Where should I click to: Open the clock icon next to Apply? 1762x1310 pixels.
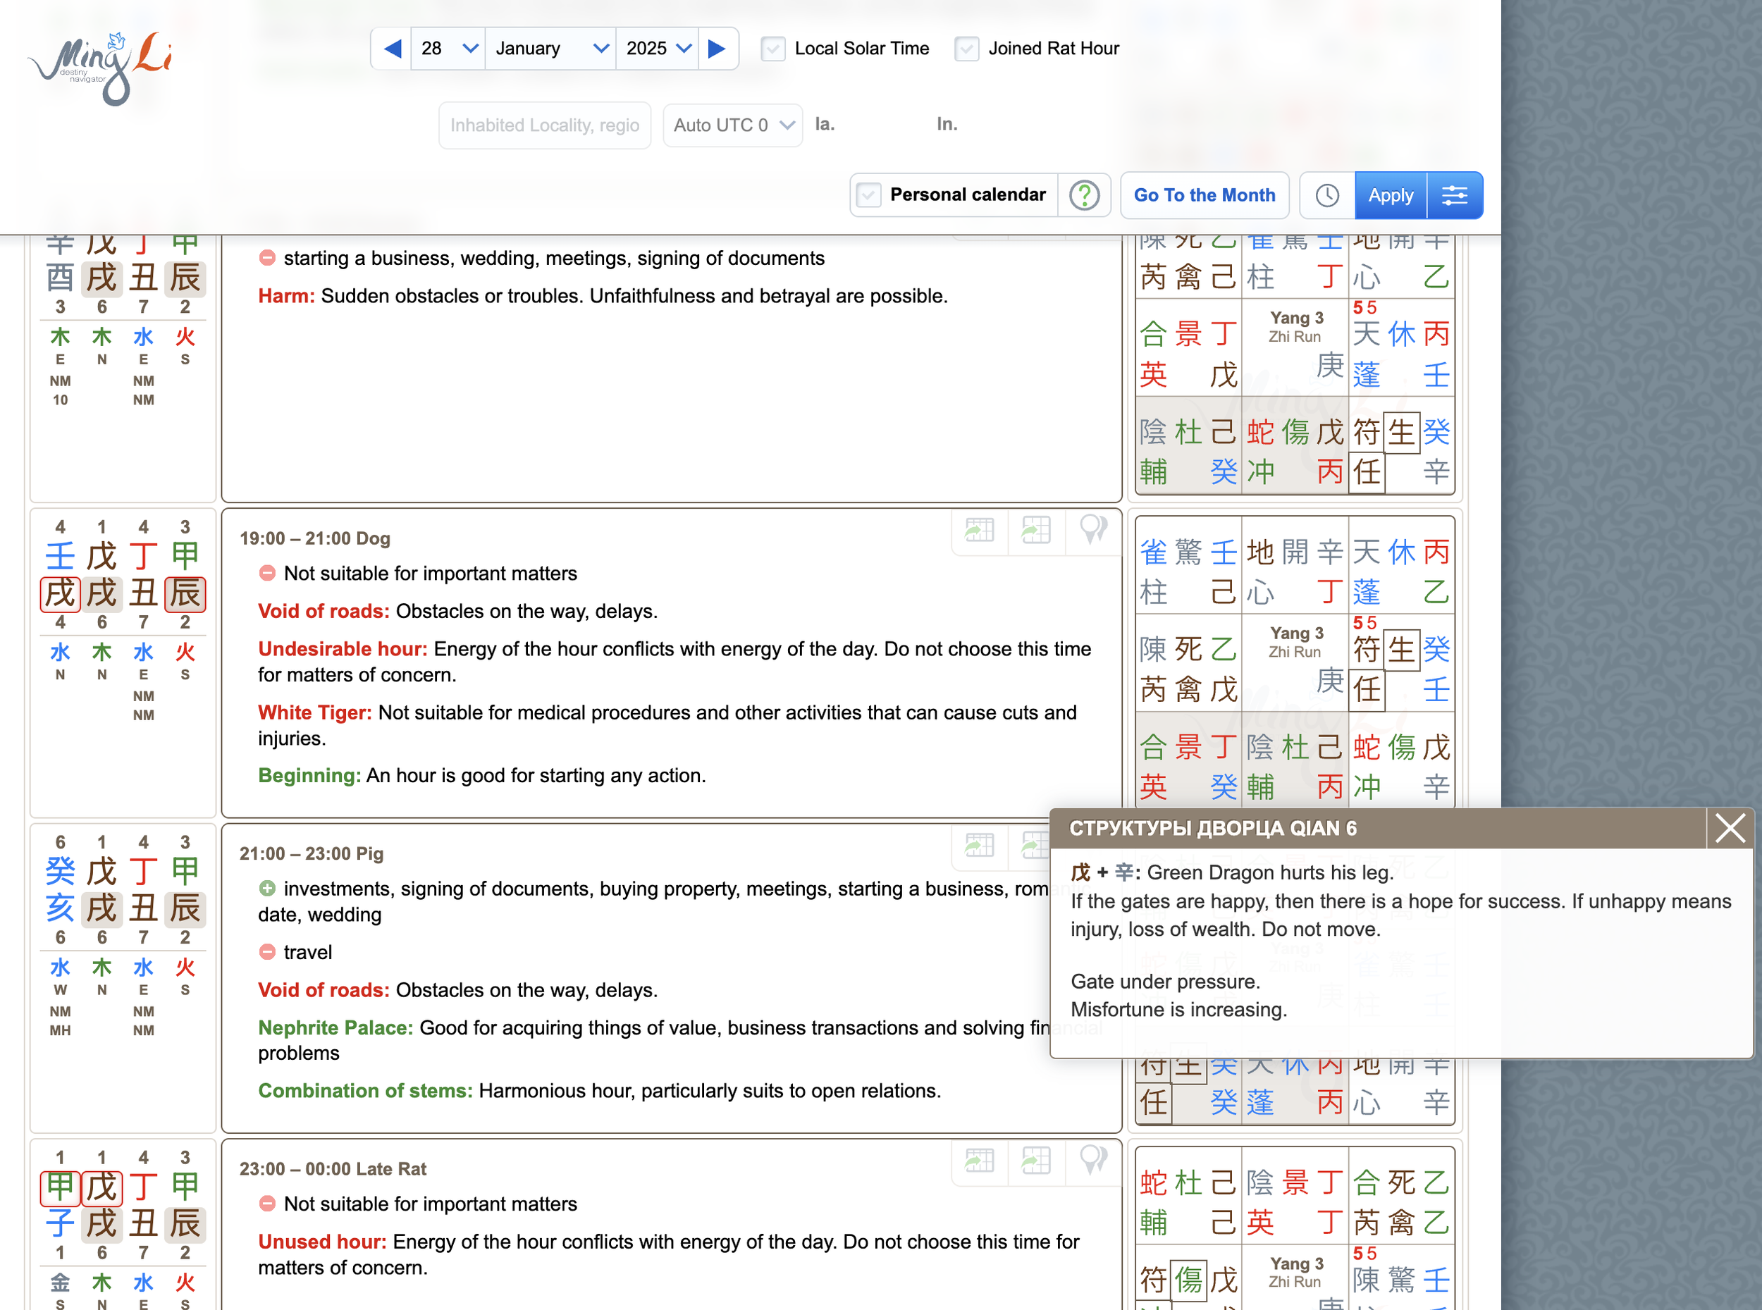tap(1326, 195)
